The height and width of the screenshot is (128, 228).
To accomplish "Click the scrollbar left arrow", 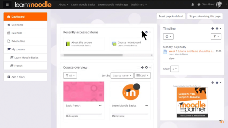I will (62, 55).
